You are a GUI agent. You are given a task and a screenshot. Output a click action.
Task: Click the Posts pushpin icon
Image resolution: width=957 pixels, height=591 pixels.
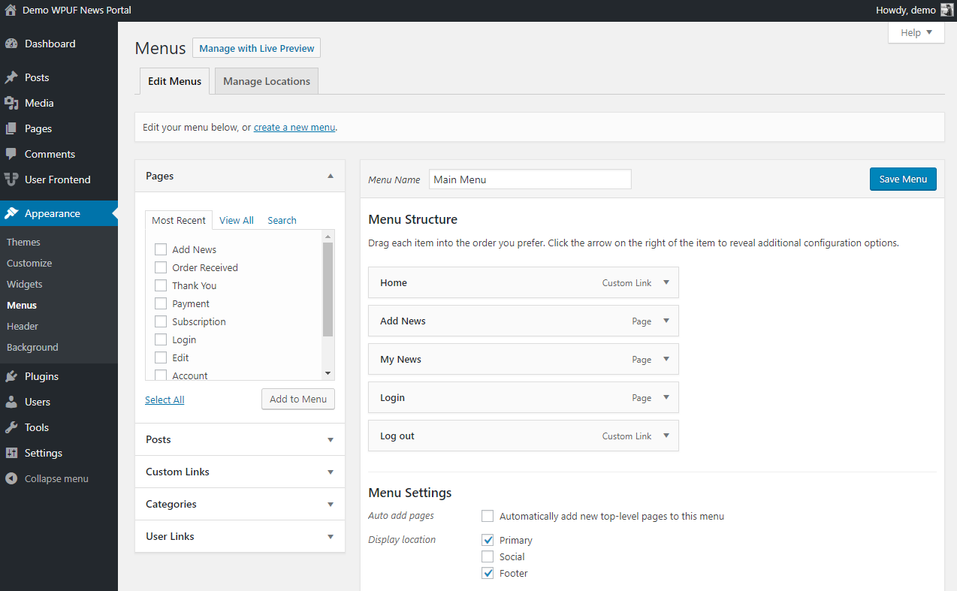click(x=11, y=77)
